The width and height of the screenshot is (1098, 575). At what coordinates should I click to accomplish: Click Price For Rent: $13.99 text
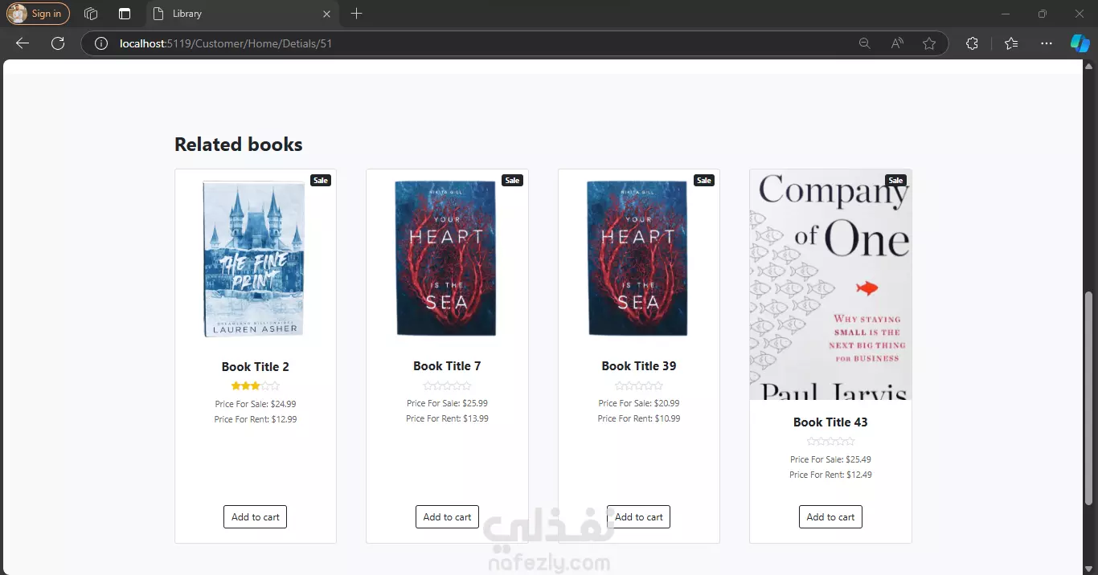tap(447, 418)
